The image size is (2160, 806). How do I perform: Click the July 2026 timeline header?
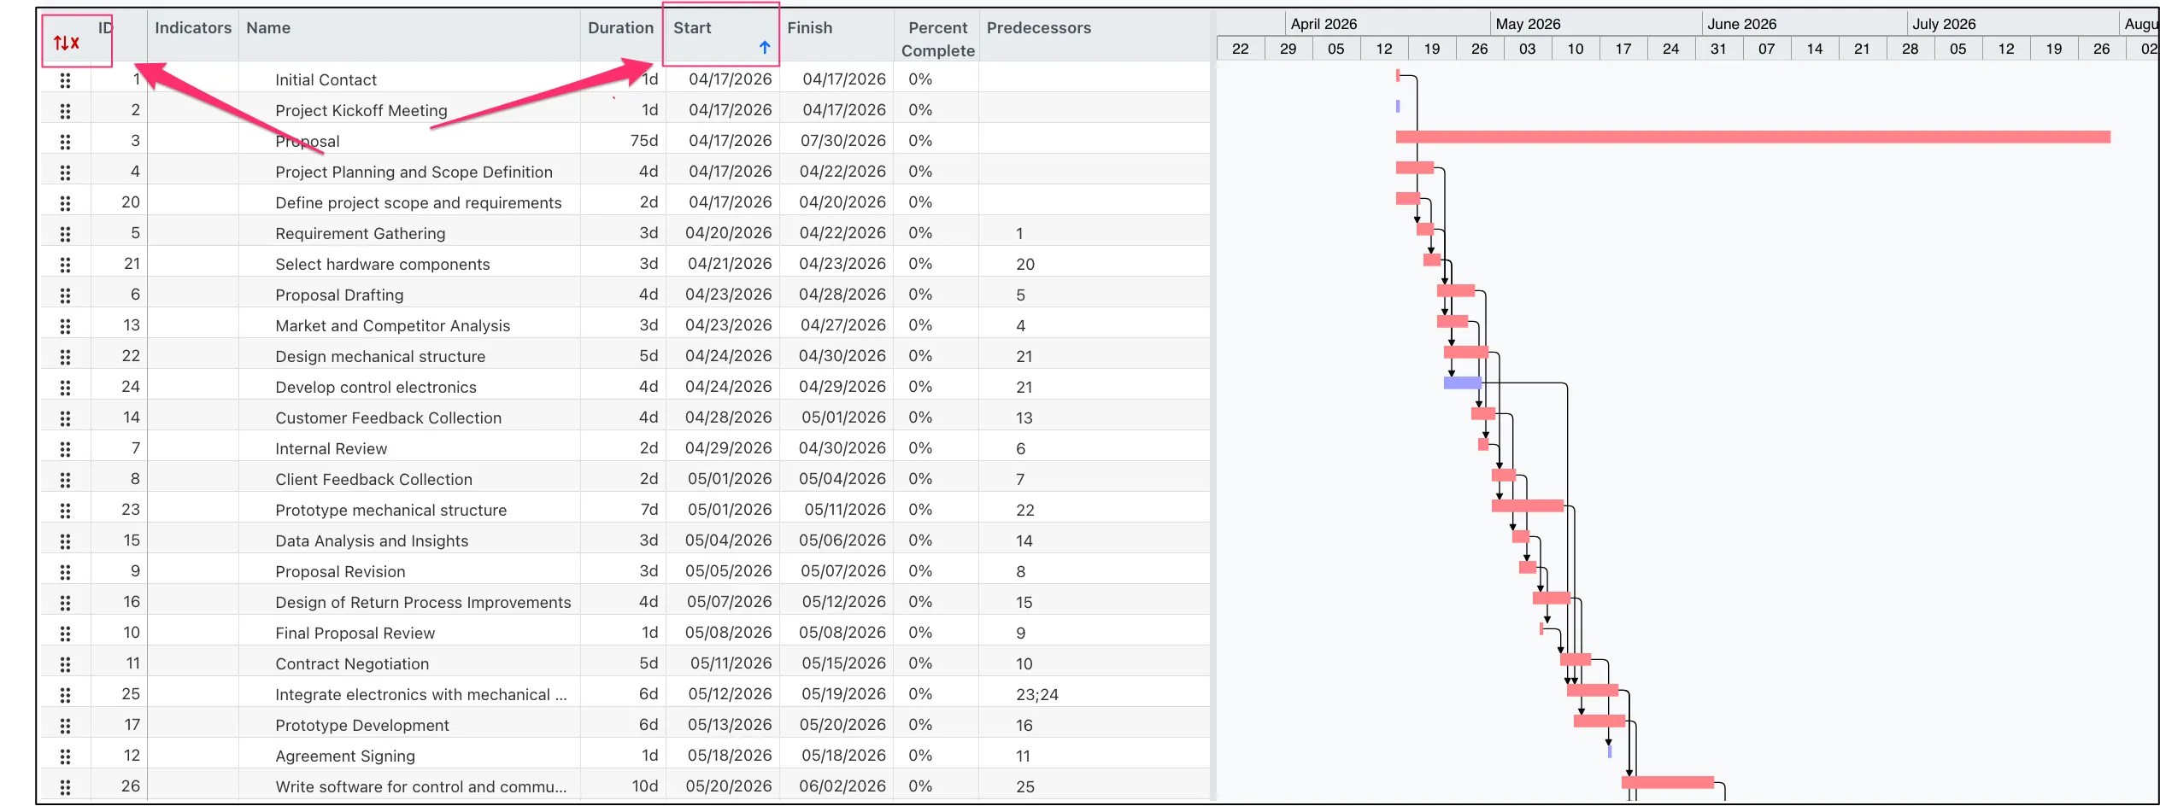[x=1944, y=24]
